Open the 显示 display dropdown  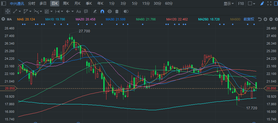click(x=228, y=3)
